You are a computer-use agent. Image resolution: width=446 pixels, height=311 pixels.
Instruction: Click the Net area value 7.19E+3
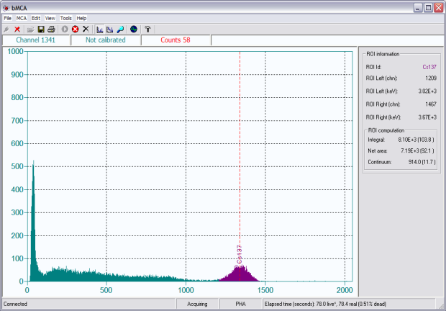pyautogui.click(x=417, y=150)
